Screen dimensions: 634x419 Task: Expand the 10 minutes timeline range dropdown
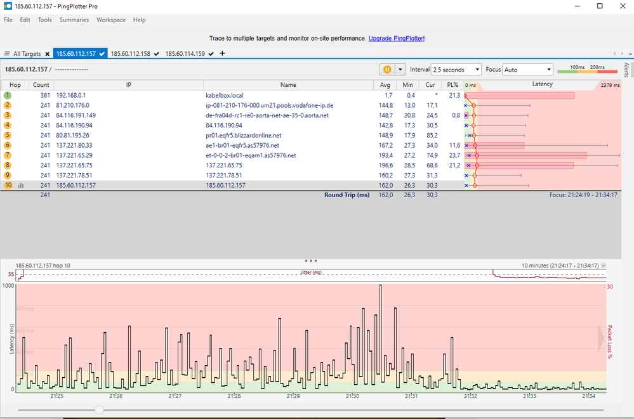603,266
